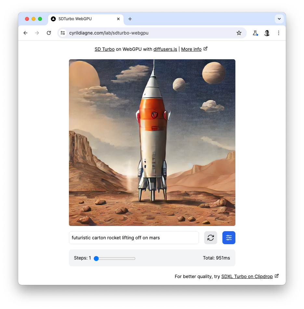Viewport: 304px width, 309px height.
Task: Click the 'Total: 951ms' timing text
Action: tap(216, 258)
